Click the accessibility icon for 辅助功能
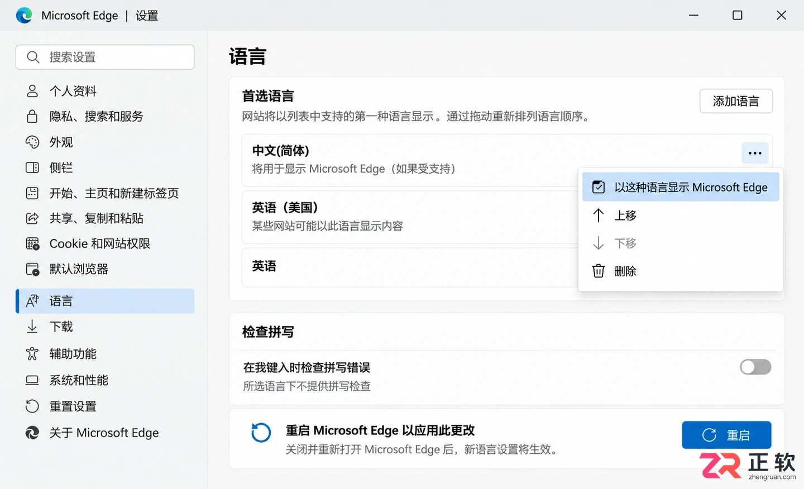Screen dimensions: 804x489 [x=32, y=353]
